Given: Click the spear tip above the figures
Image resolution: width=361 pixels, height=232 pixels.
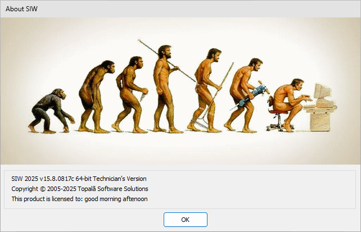Looking at the screenshot, I should point(141,42).
